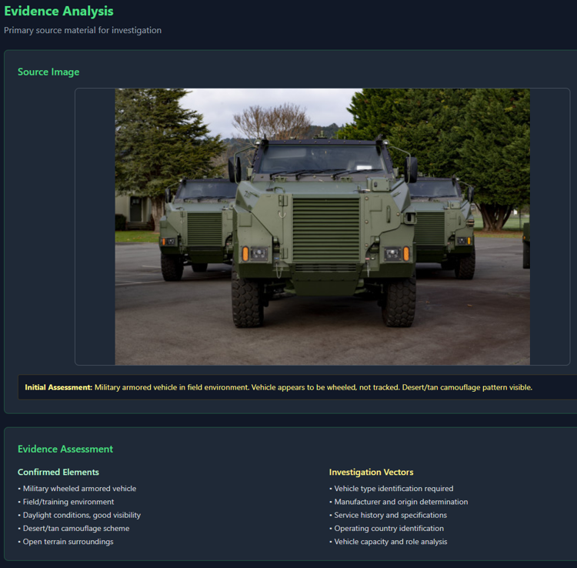Select 'Military wheeled armored vehicle' list item
This screenshot has height=568, width=577.
79,489
